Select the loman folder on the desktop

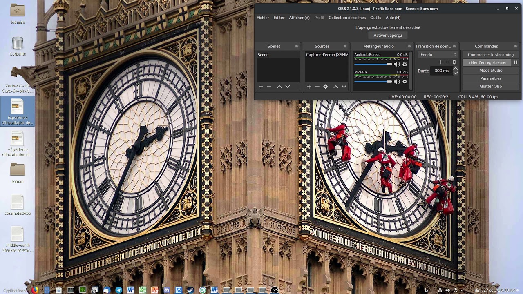coord(18,173)
